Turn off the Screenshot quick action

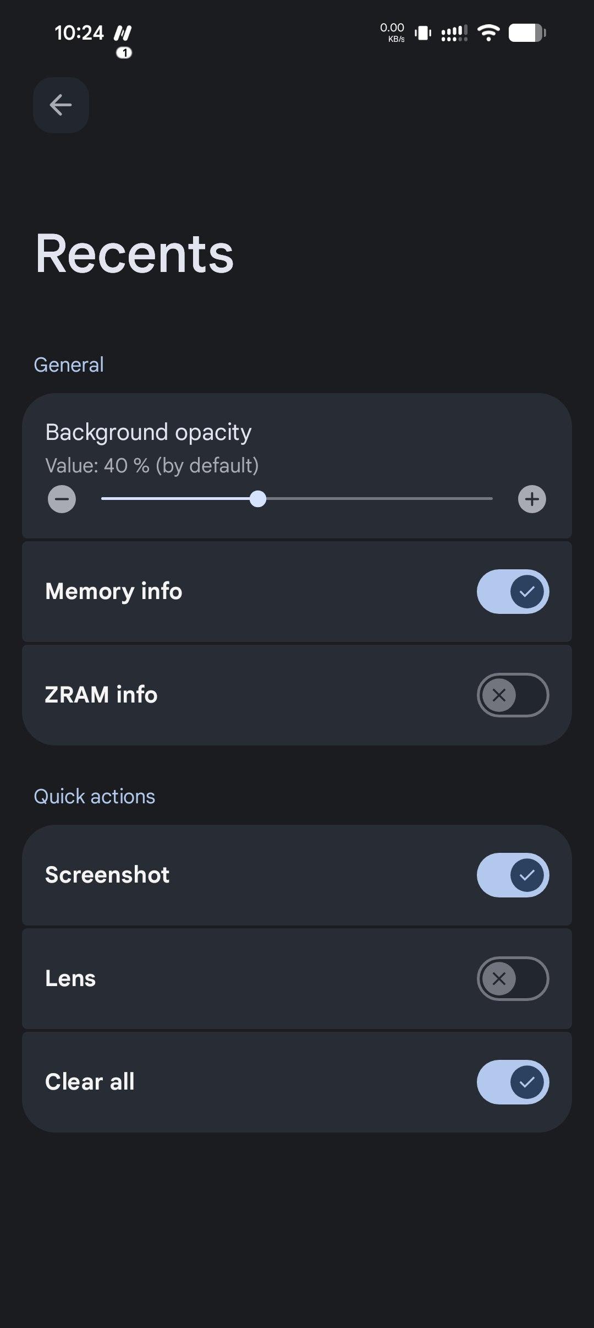[x=513, y=875]
